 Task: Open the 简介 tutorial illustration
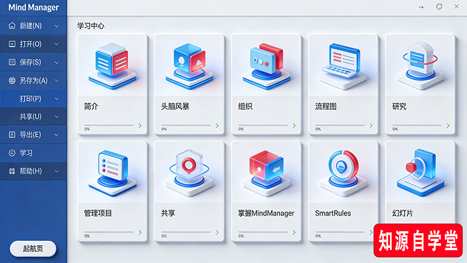coord(112,66)
